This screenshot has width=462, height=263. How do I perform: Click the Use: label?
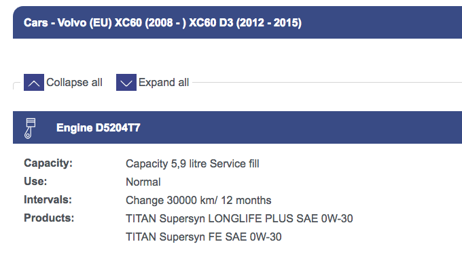click(35, 181)
